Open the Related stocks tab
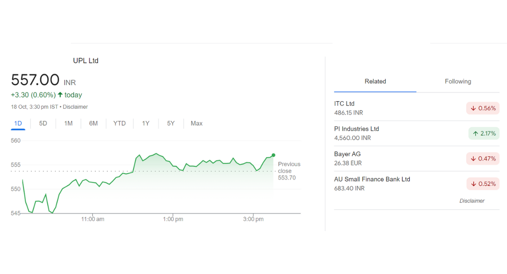This screenshot has height=274, width=507. click(x=375, y=81)
